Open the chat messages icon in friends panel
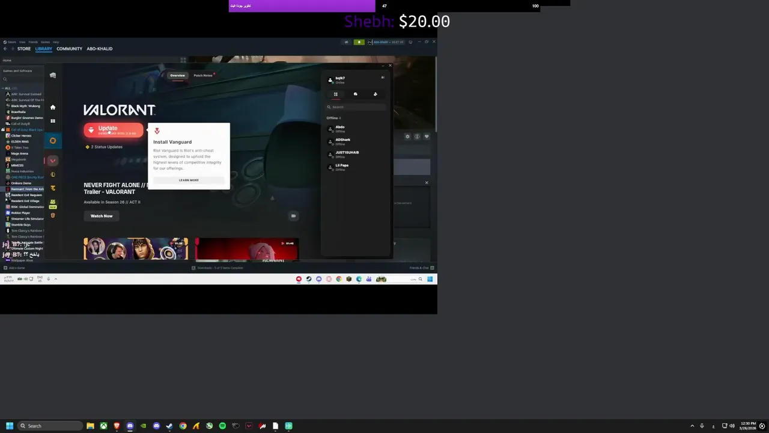Screen dimensions: 769x433 click(355, 94)
